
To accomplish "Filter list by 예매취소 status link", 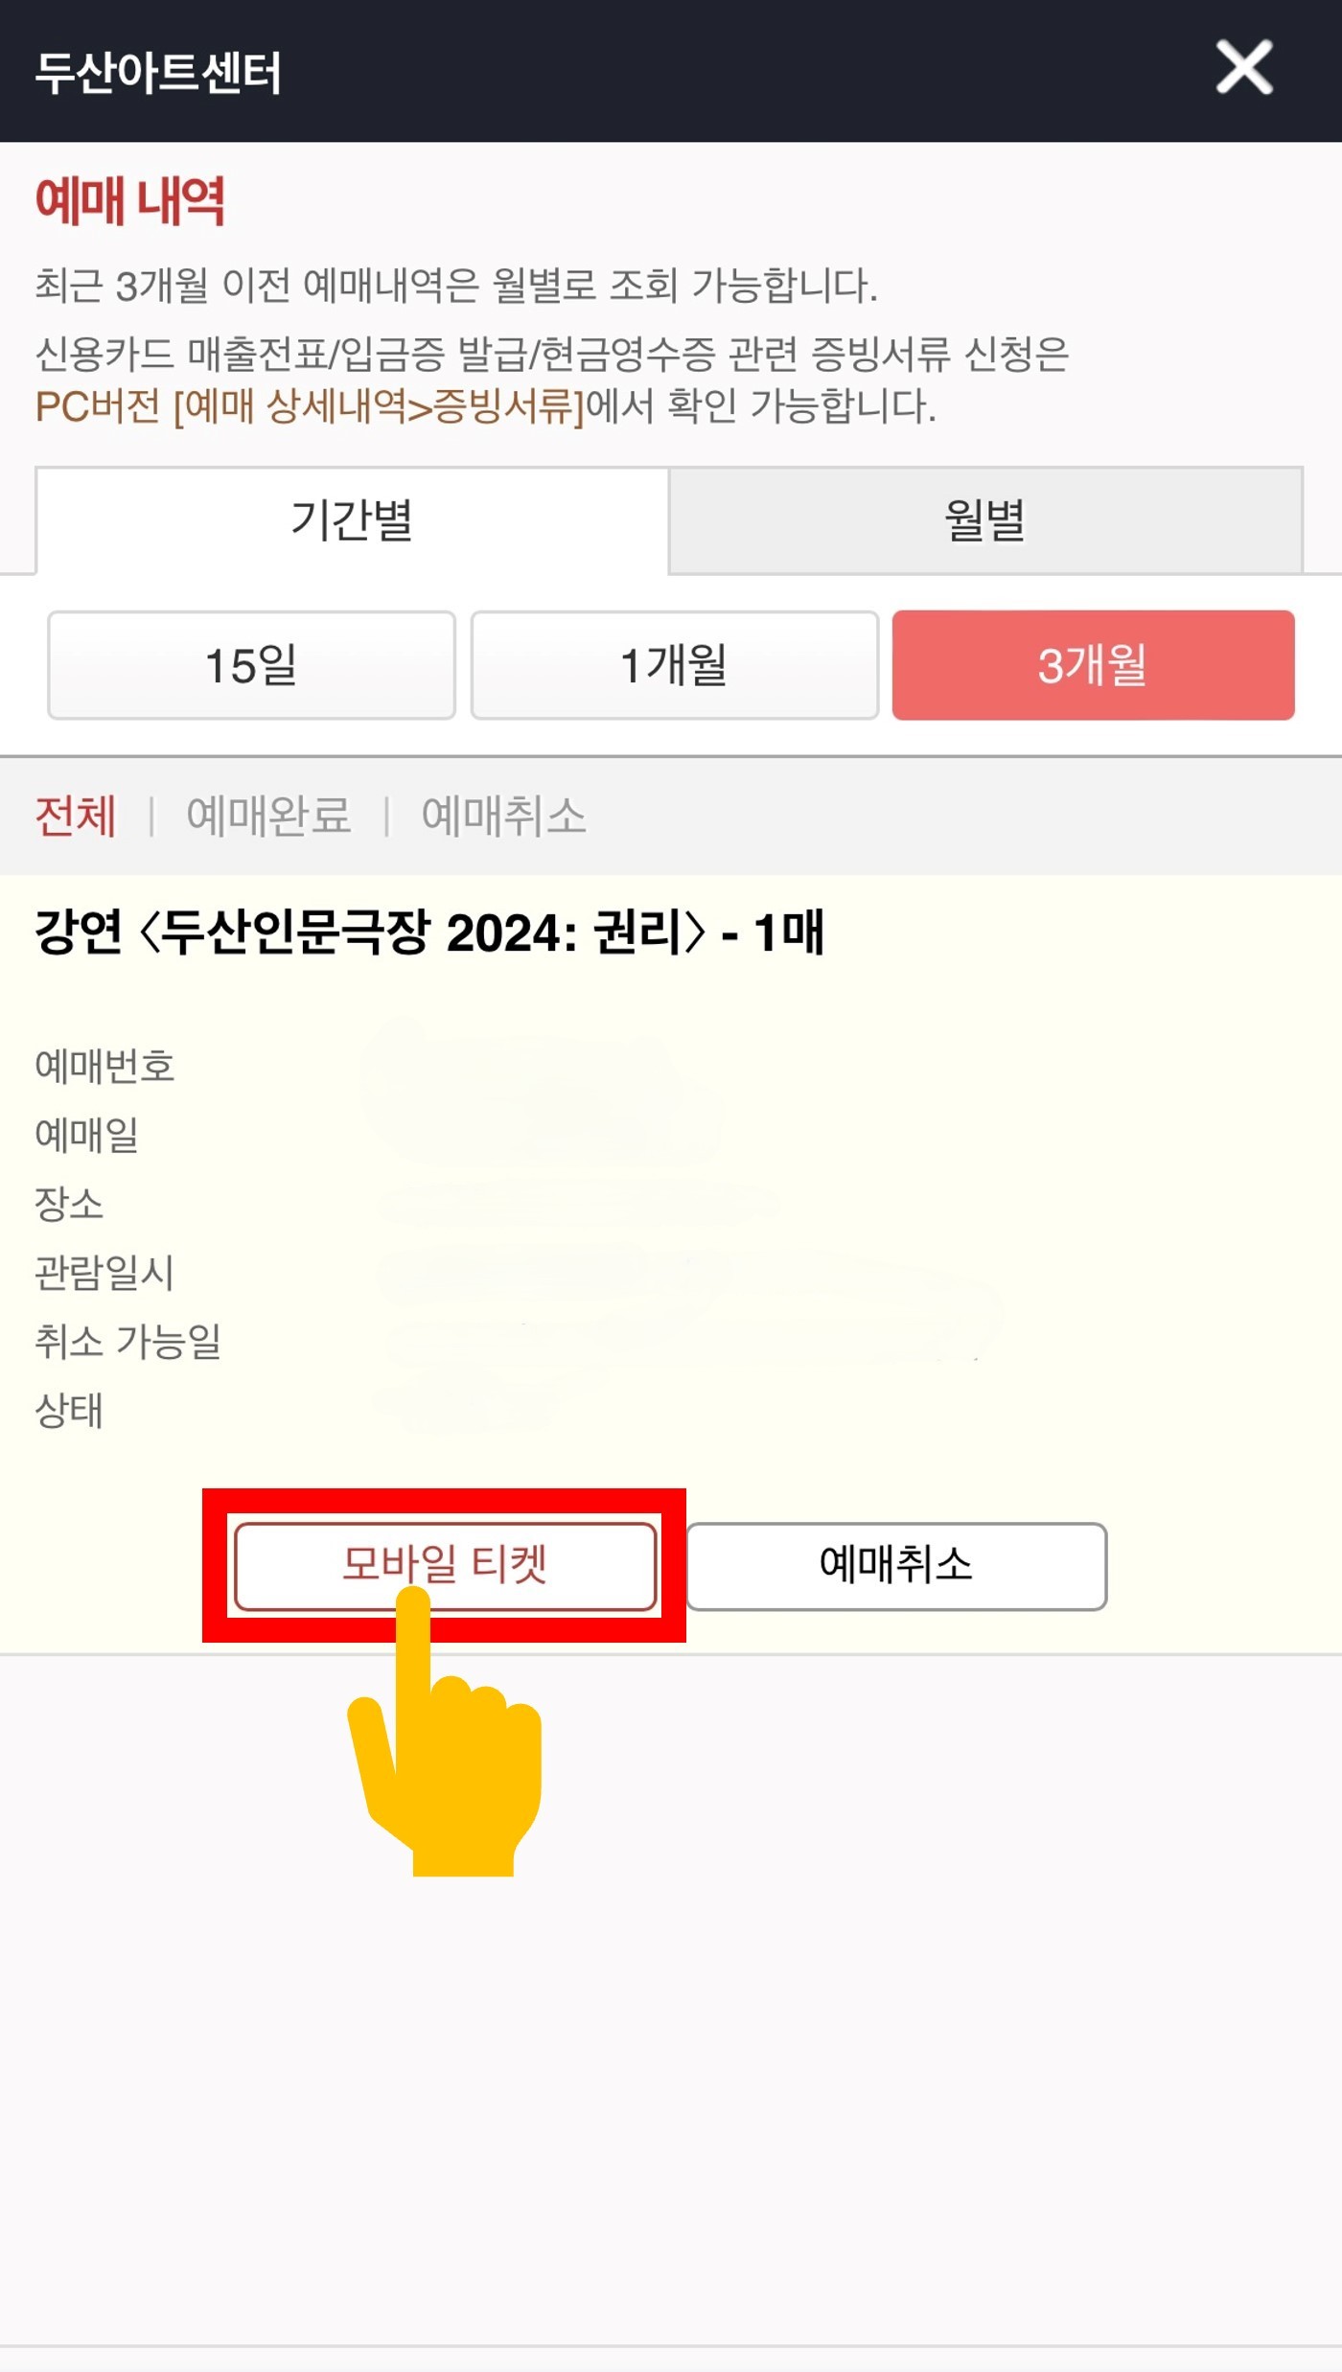I will click(x=503, y=817).
